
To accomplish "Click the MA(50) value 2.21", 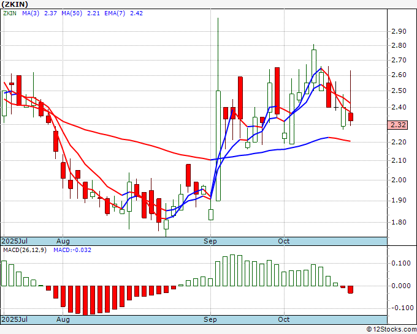I will click(94, 13).
